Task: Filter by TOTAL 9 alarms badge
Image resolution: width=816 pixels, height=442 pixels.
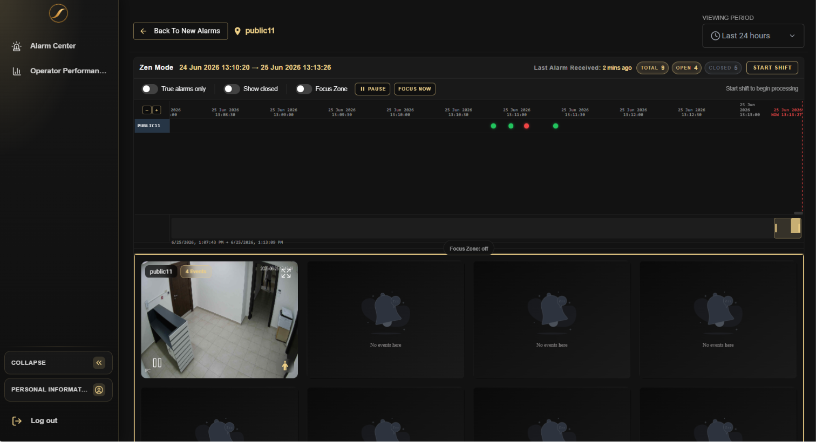Action: tap(652, 68)
